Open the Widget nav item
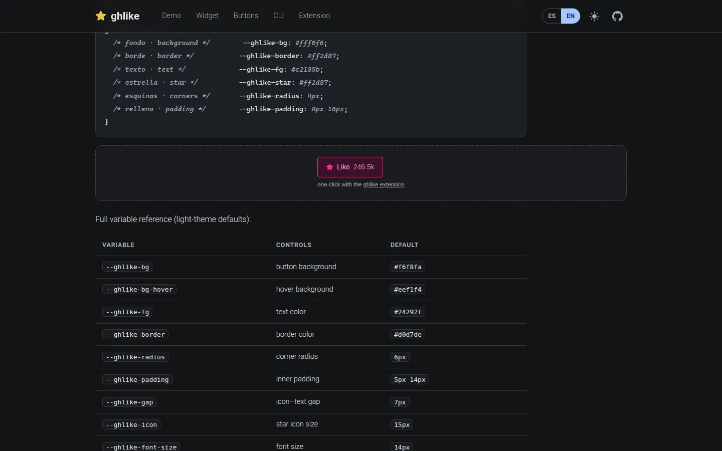This screenshot has width=722, height=451. click(x=207, y=16)
